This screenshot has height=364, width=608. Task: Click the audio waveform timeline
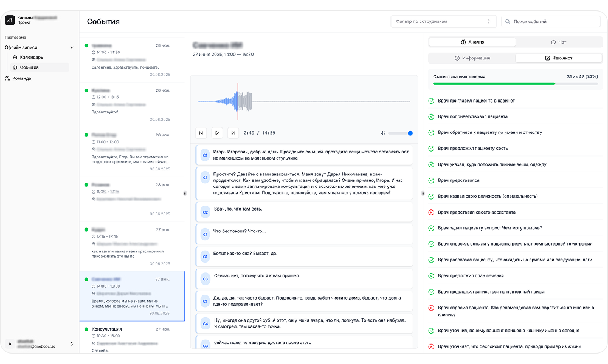coord(304,101)
